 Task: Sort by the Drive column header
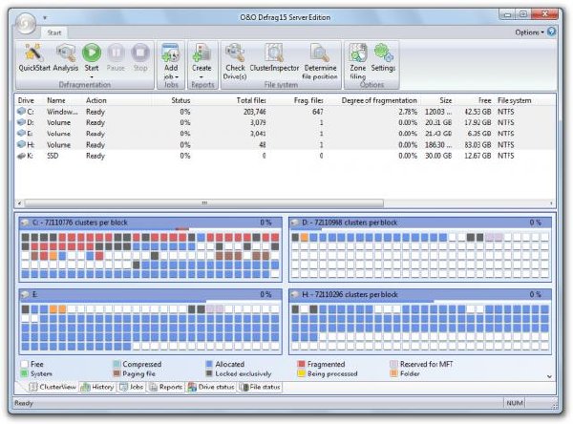tap(26, 100)
